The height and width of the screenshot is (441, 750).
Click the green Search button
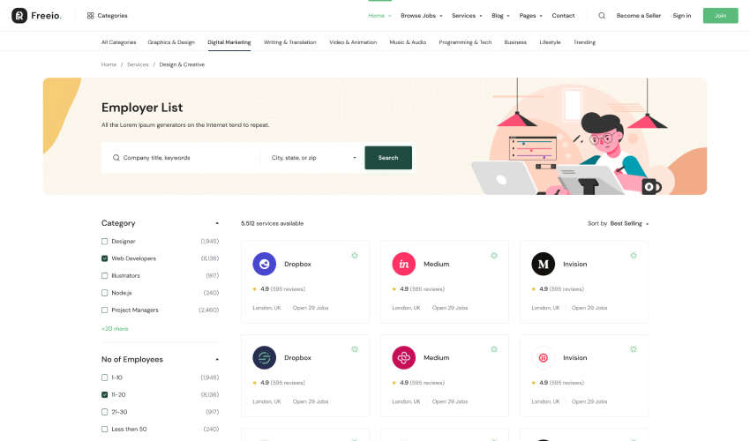pos(388,158)
